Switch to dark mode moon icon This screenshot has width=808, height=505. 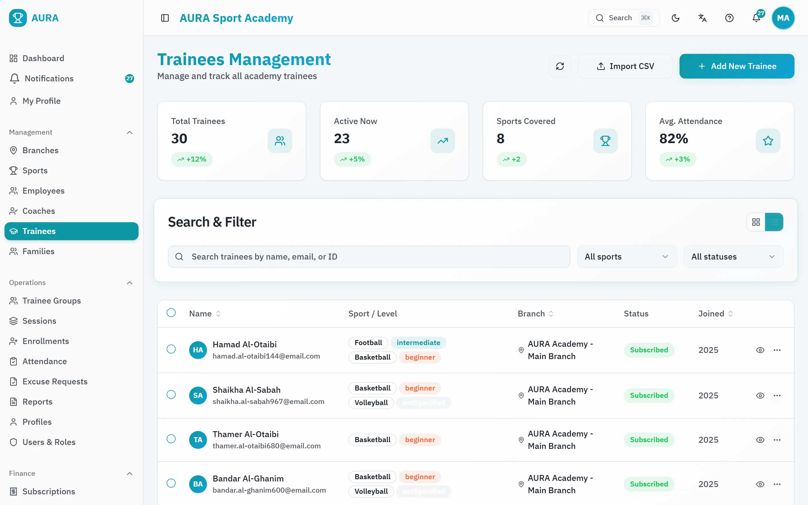point(676,18)
